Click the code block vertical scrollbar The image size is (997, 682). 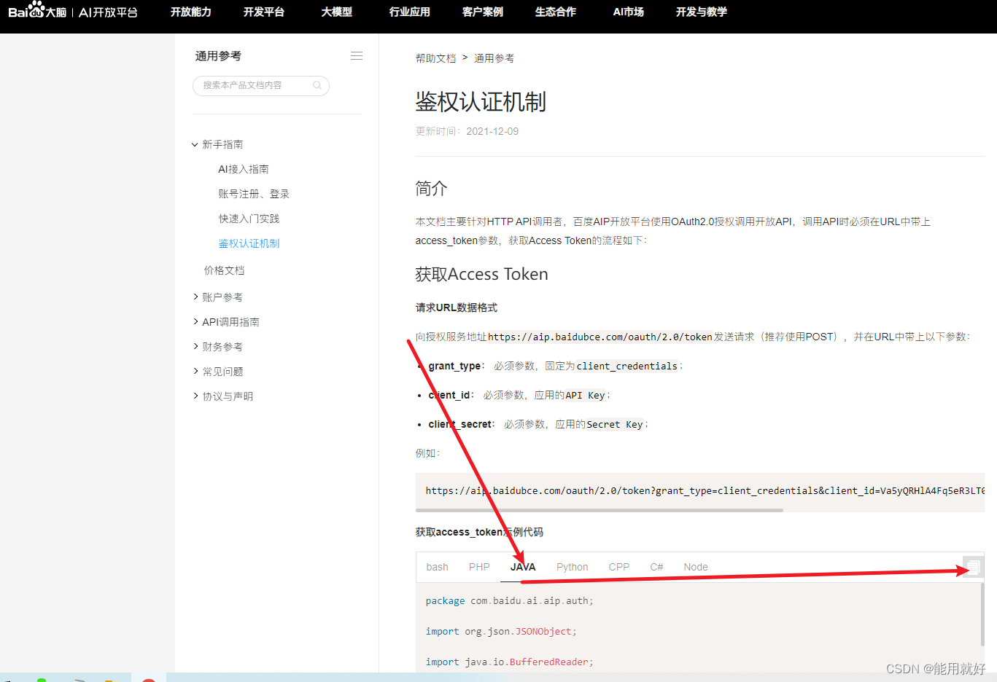tap(982, 614)
